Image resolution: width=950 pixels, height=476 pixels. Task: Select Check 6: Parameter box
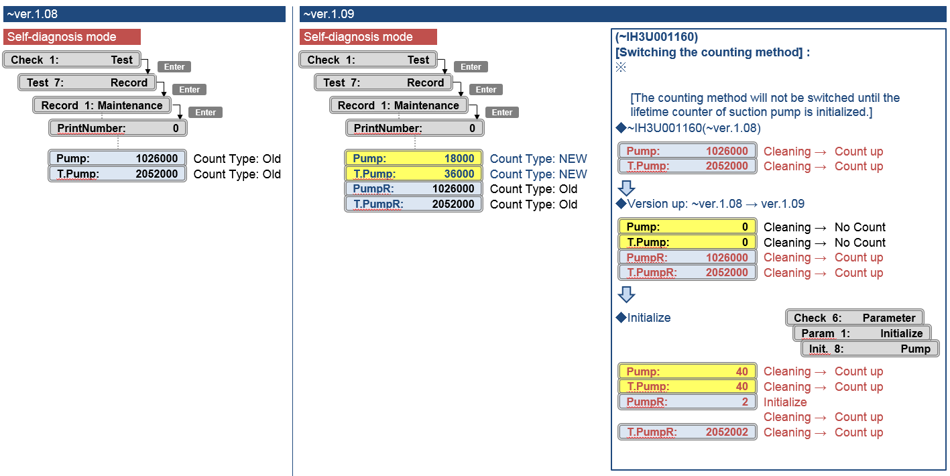click(x=855, y=318)
